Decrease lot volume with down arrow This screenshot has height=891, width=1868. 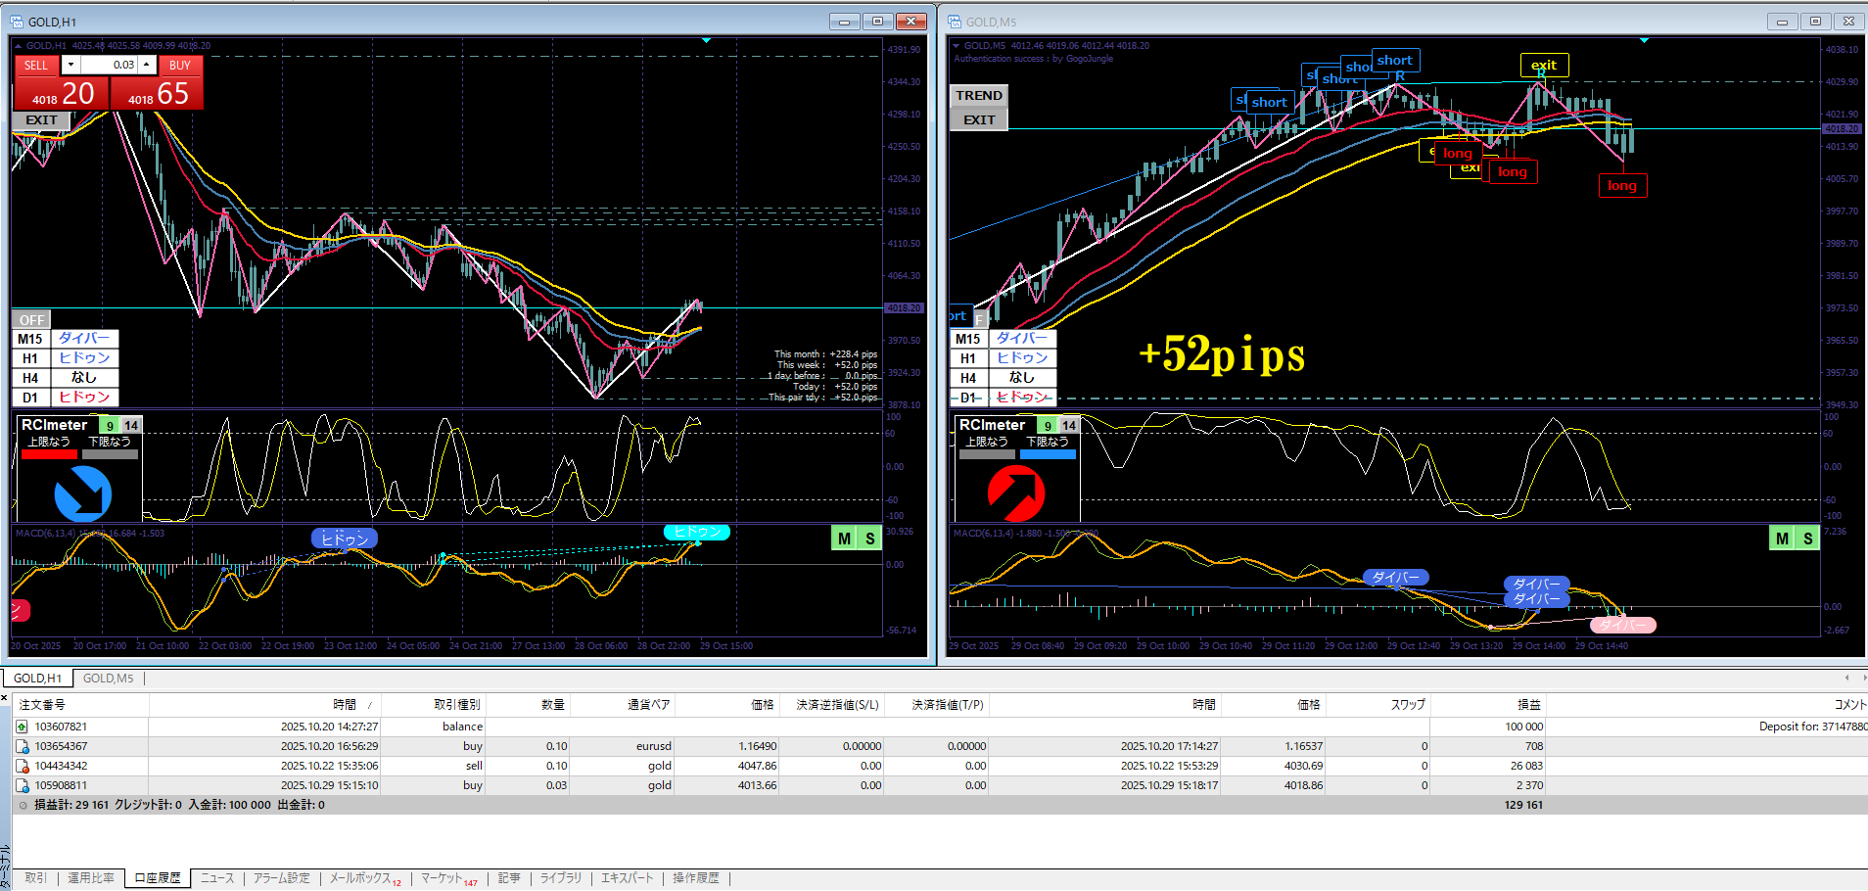(x=70, y=65)
